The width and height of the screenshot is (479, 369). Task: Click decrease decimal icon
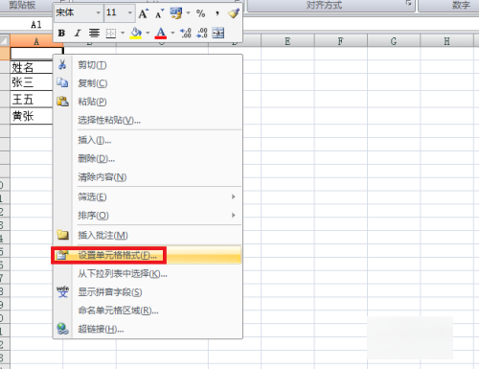(x=202, y=33)
